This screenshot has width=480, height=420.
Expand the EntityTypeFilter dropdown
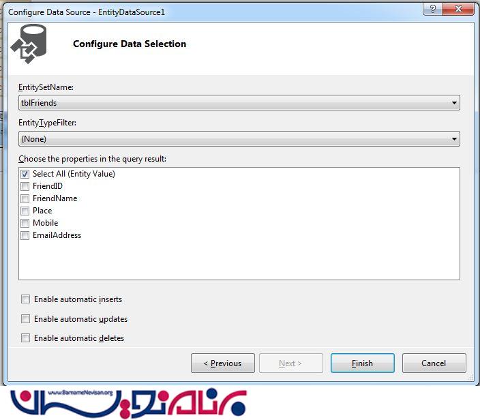point(454,139)
